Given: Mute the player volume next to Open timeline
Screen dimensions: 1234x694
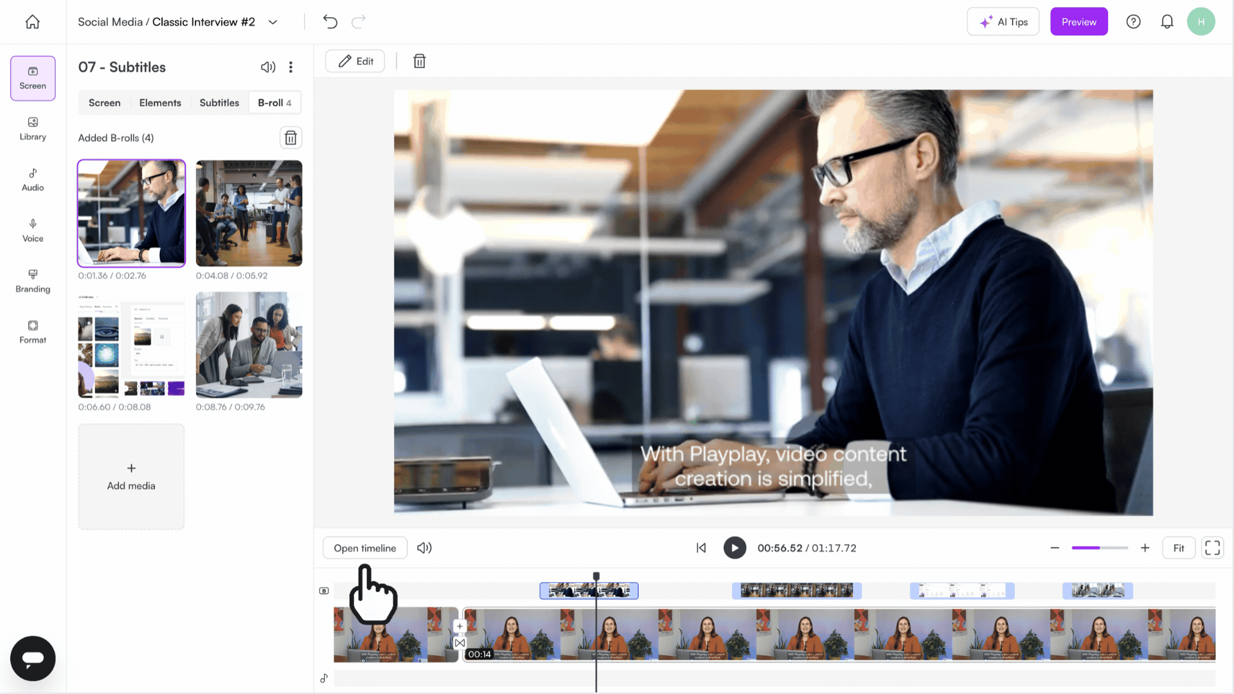Looking at the screenshot, I should 424,548.
